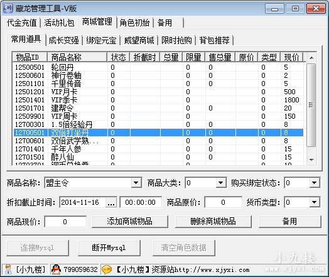Open the 货币类型 dropdown
Screen dimensions: 329x277
[314, 202]
